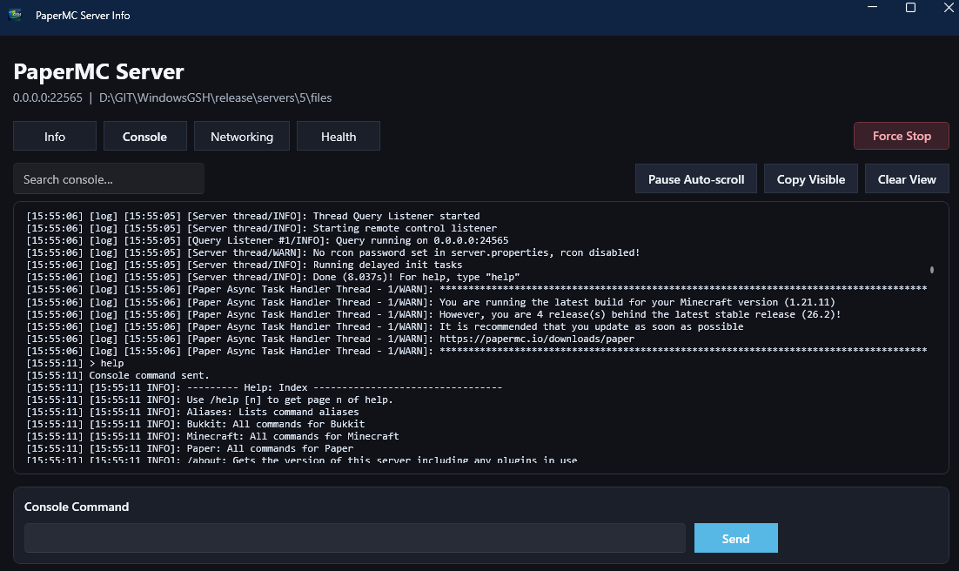
Task: Click 'Console command sent.' line
Action: click(x=117, y=375)
